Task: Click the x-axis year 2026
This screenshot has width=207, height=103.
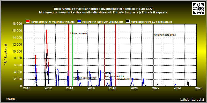Action: point(199,88)
